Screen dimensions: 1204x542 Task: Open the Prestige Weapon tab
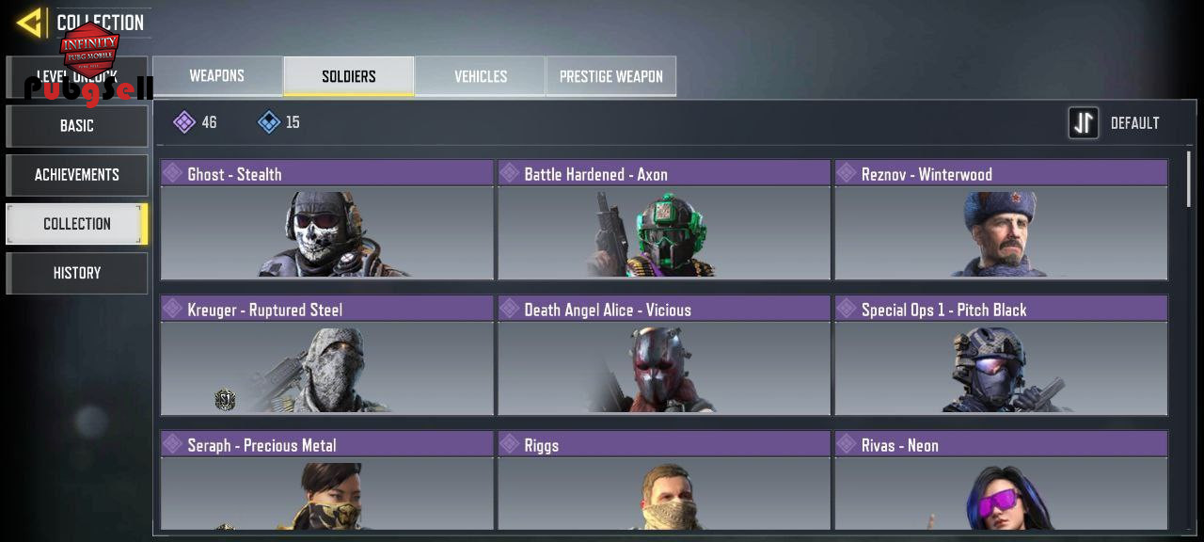tap(611, 76)
